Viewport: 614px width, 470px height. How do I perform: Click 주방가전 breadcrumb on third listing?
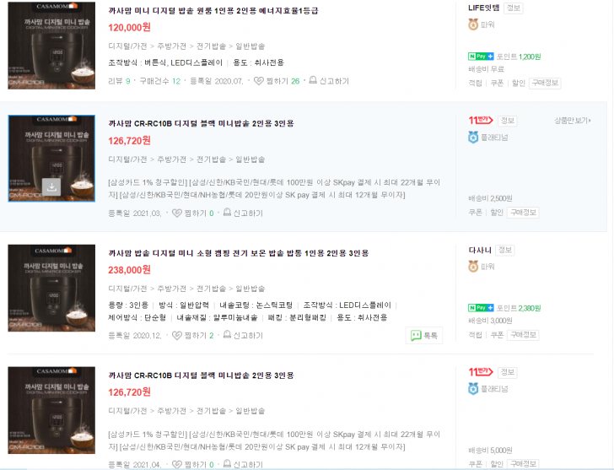pos(171,289)
